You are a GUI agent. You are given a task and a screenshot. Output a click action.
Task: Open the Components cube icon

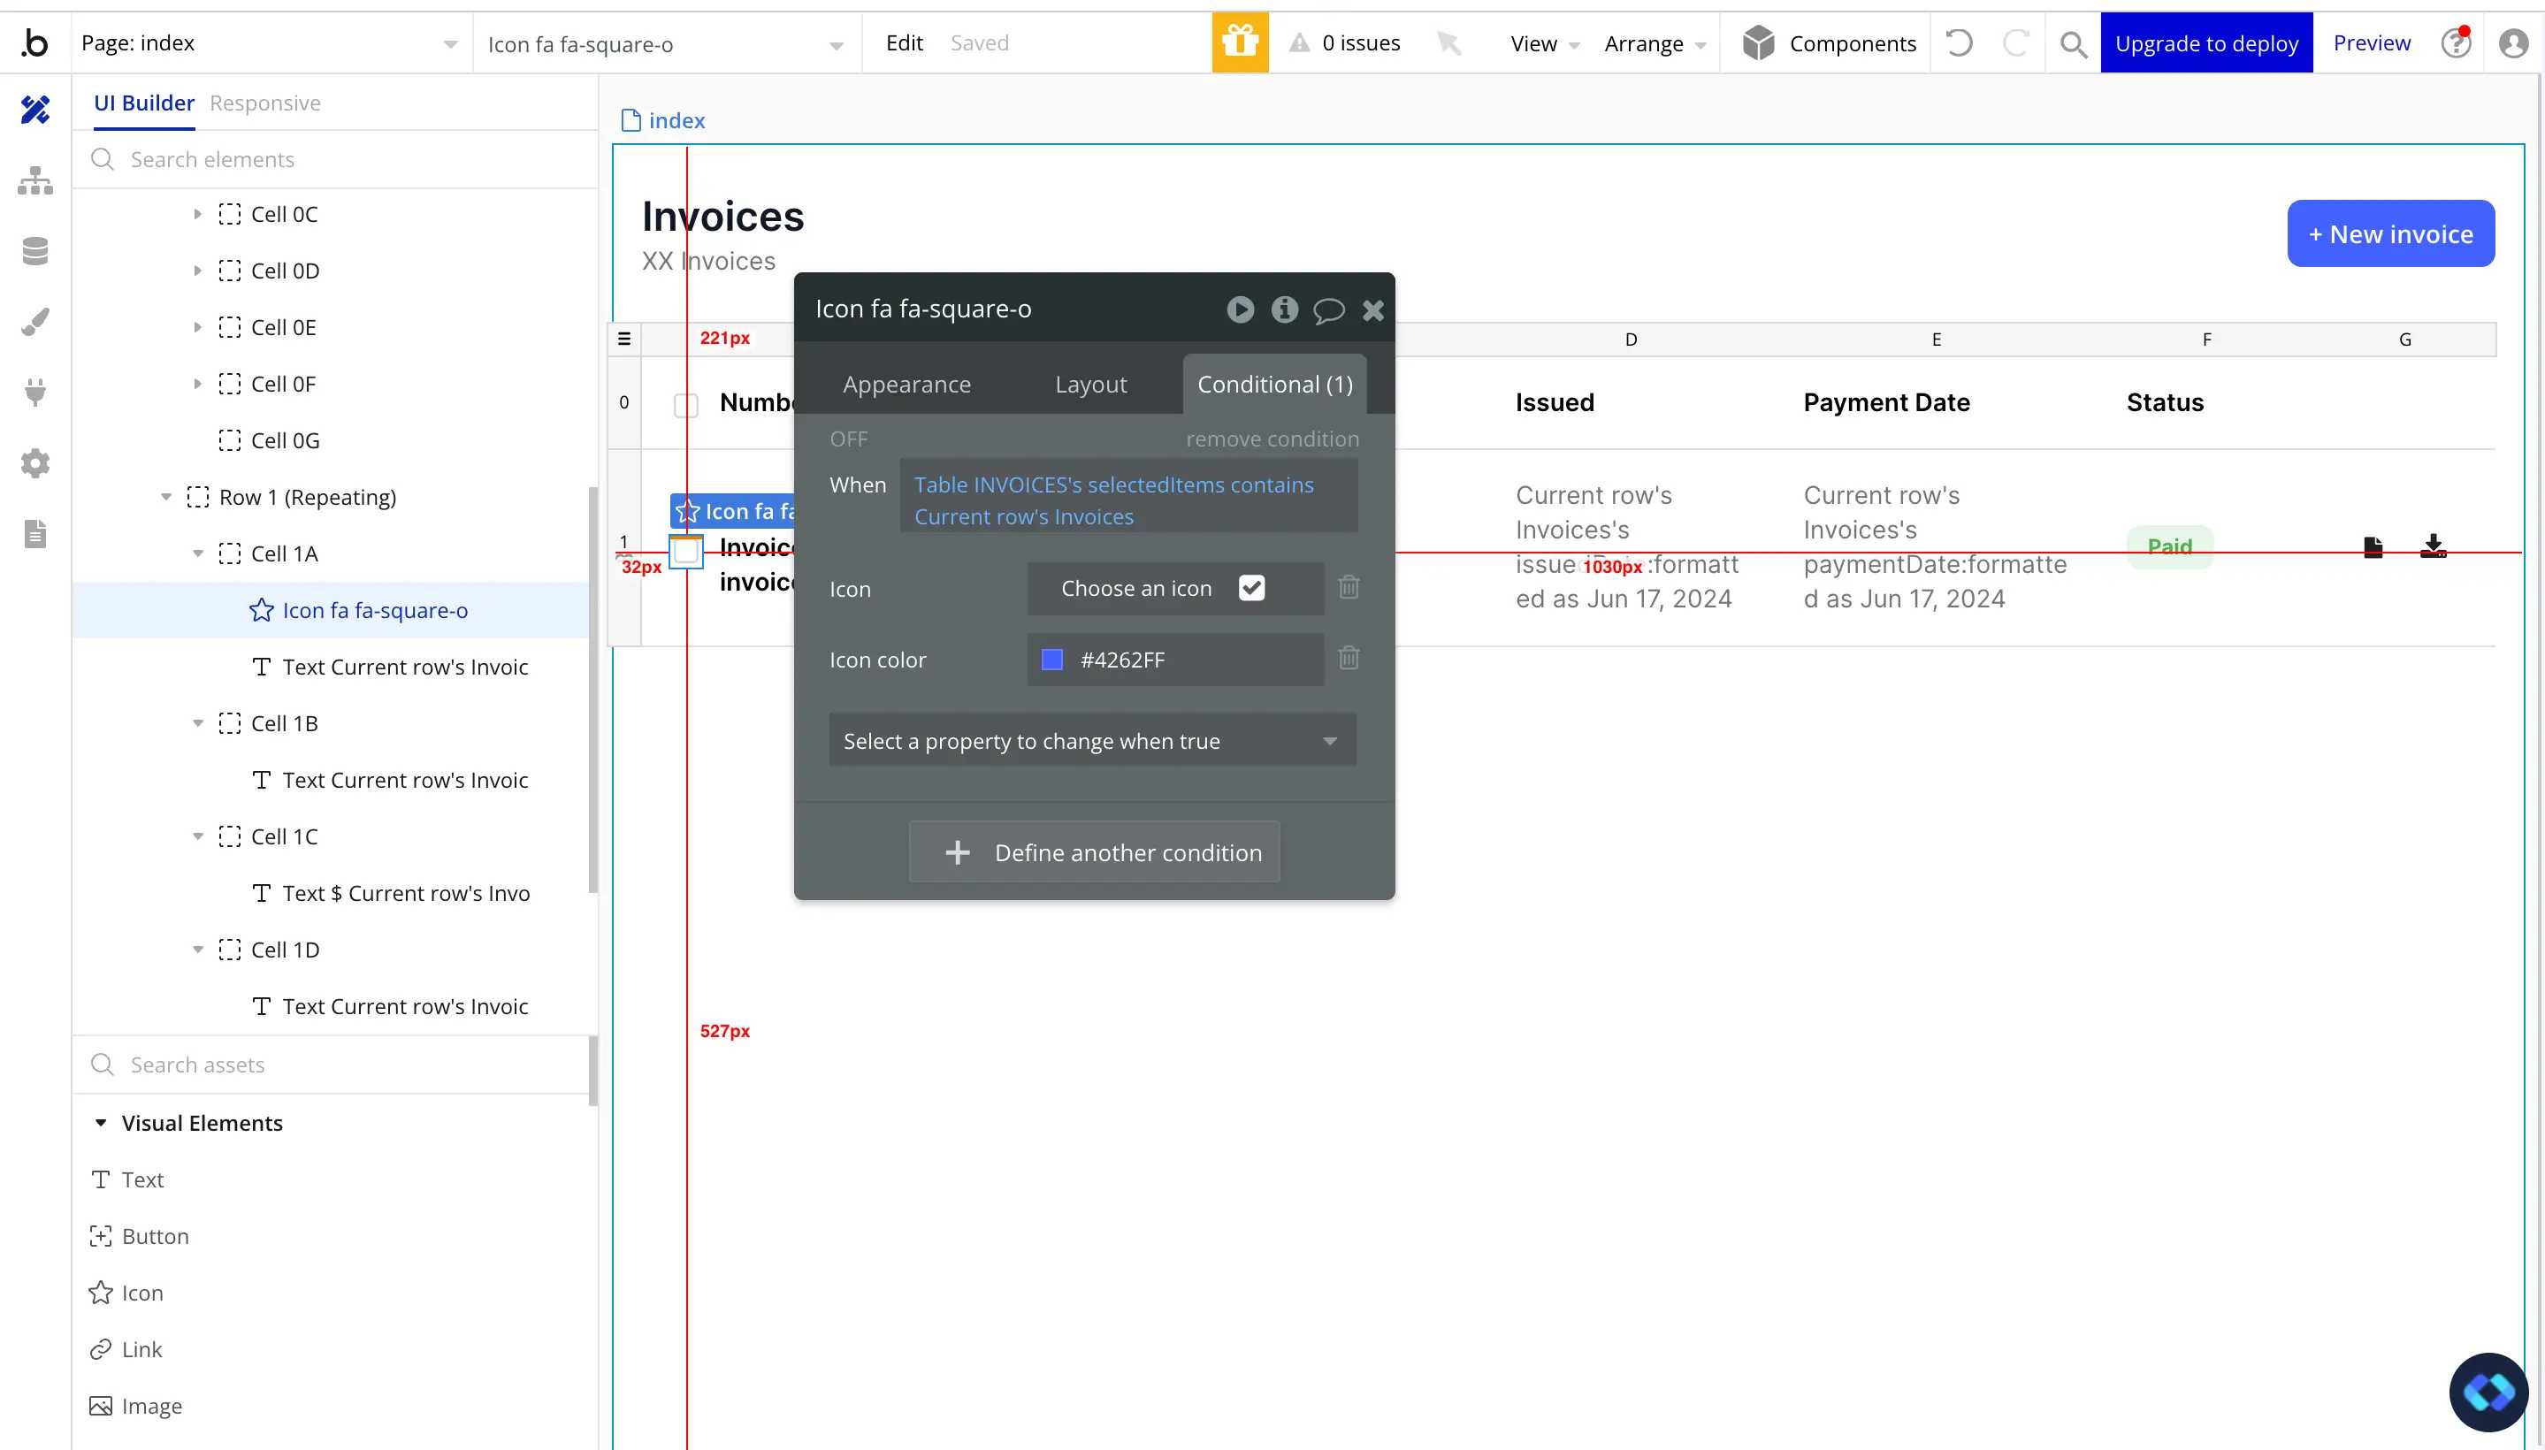click(1759, 42)
